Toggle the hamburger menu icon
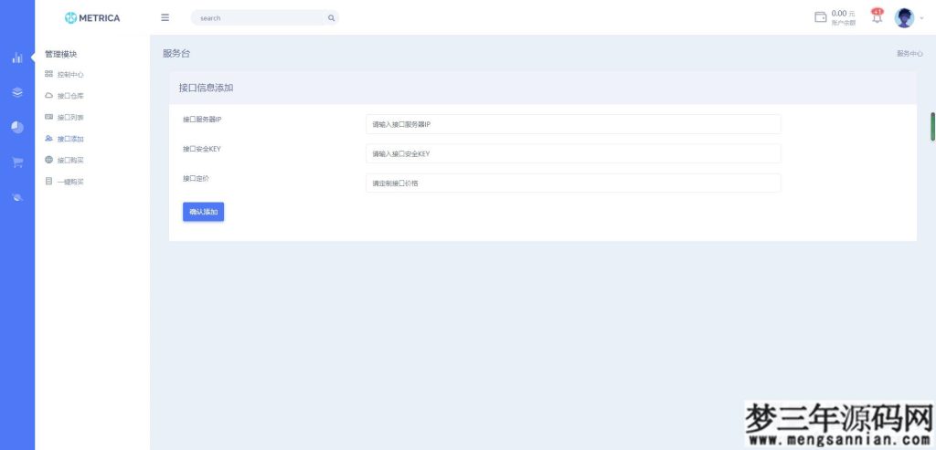 click(x=165, y=17)
